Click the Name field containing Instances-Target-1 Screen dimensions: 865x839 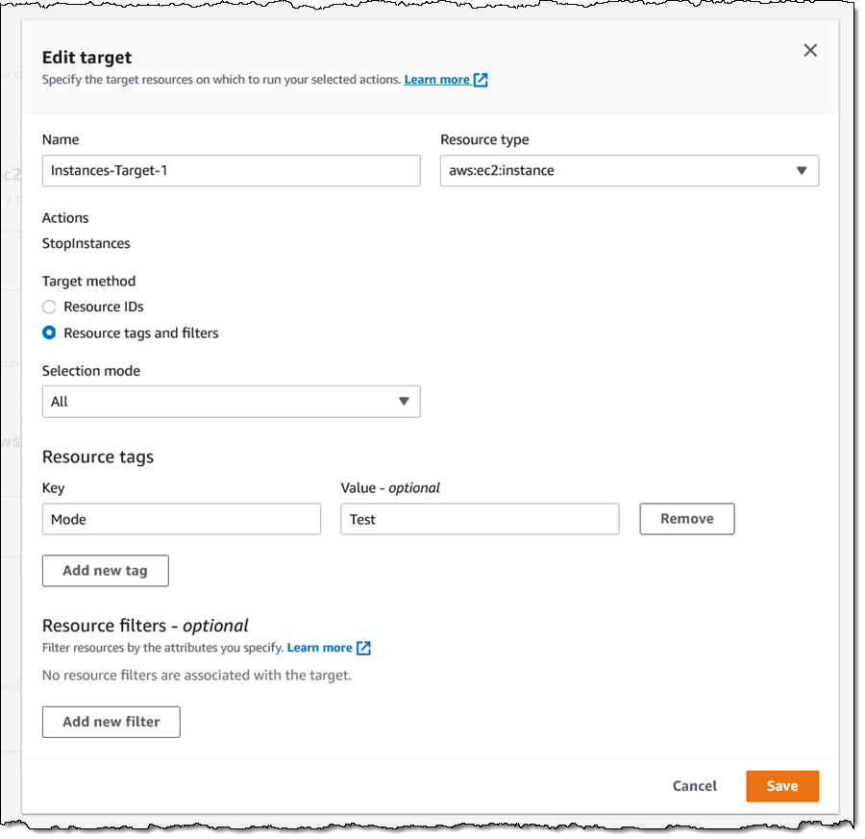tap(231, 171)
